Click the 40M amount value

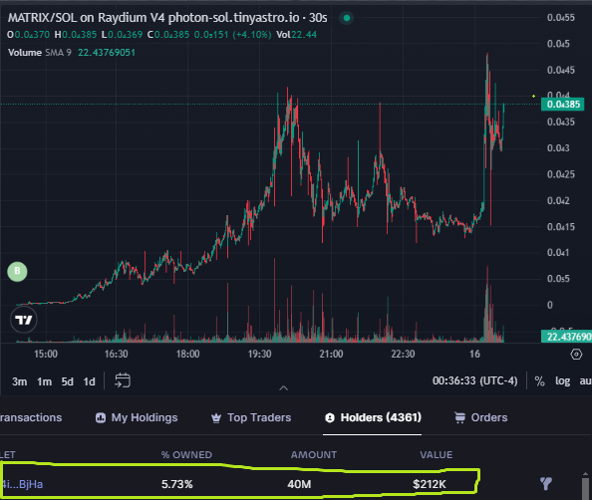pyautogui.click(x=299, y=484)
